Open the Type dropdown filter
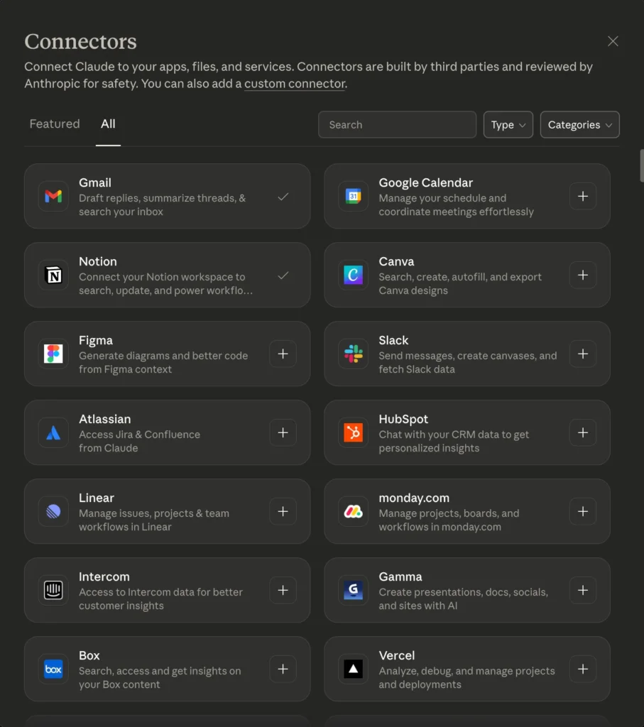This screenshot has width=644, height=727. (508, 125)
